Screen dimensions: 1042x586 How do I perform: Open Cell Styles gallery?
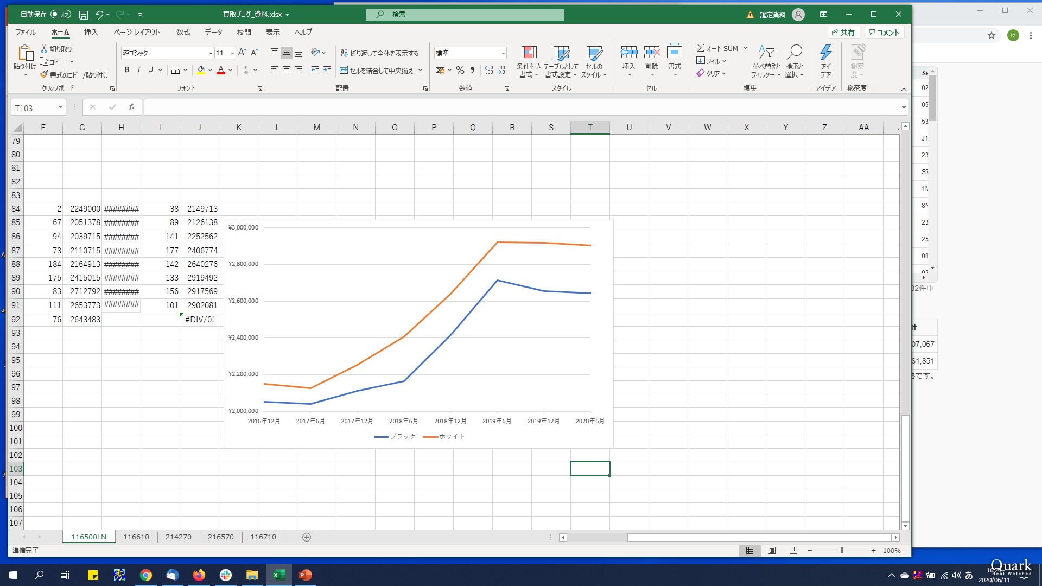(x=594, y=61)
